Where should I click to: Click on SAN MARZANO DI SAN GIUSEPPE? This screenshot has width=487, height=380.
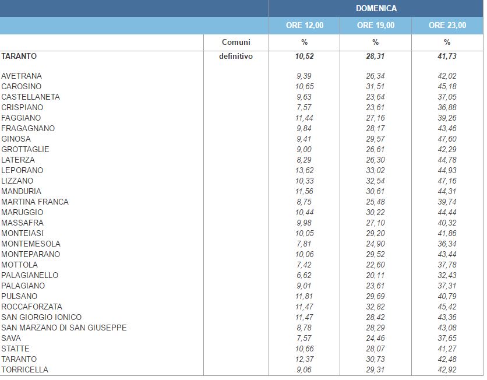pos(64,328)
